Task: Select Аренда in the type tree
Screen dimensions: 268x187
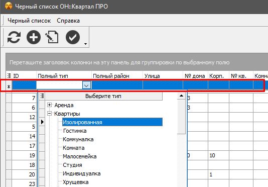Action: pos(64,105)
